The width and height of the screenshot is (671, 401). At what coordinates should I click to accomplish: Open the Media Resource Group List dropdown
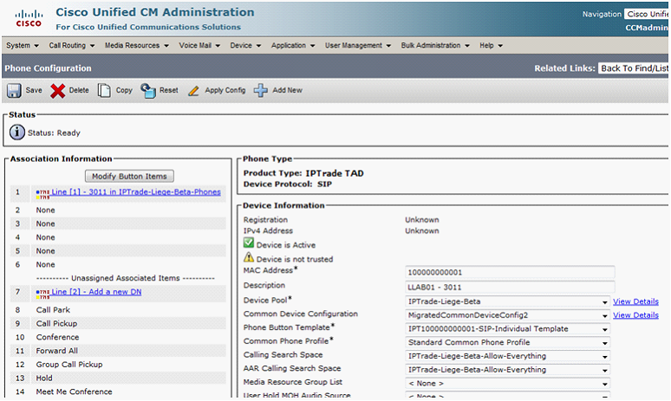[x=507, y=384]
